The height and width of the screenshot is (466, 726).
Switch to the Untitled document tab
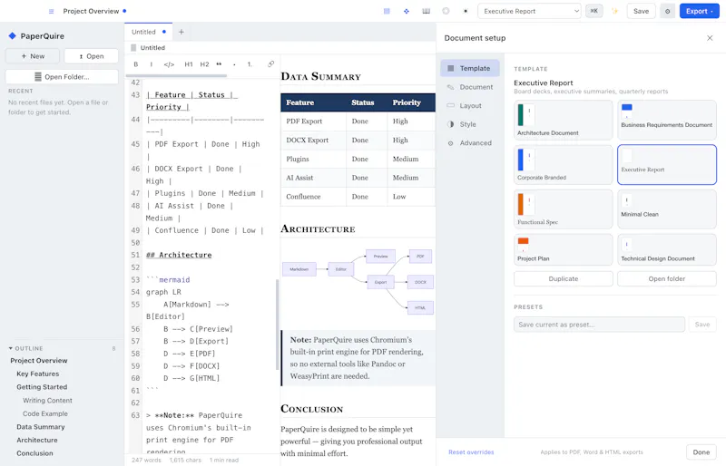(x=148, y=32)
